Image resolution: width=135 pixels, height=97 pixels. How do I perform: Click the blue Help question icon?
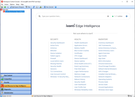click(56, 7)
